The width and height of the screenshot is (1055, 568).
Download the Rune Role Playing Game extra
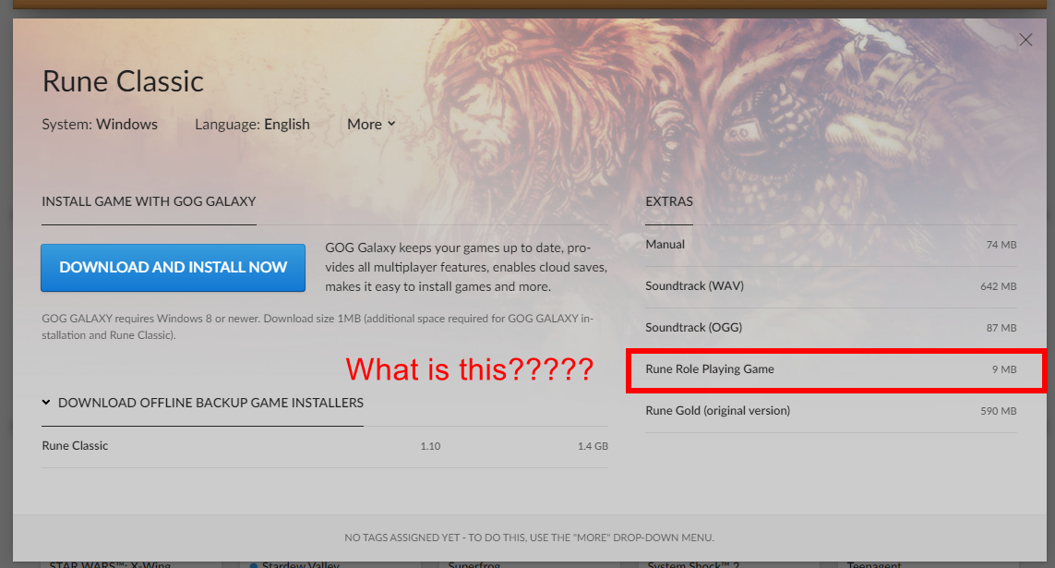pyautogui.click(x=710, y=369)
